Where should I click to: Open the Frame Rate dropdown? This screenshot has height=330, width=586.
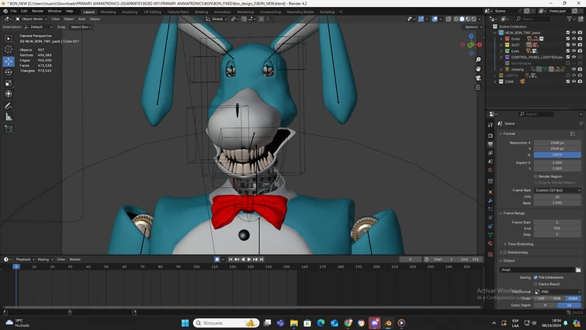tap(557, 190)
